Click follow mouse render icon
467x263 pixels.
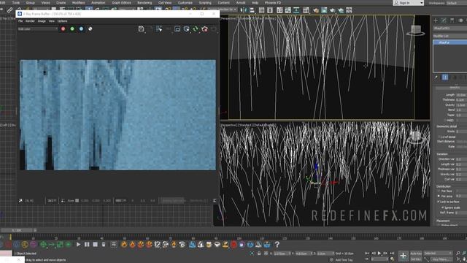[x=187, y=29]
